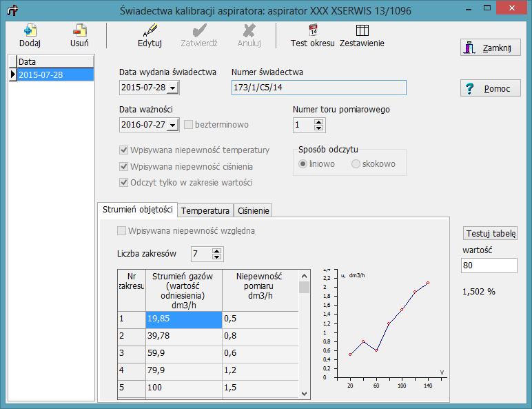532x409 pixels.
Task: Click the Numer toru pomiarowego value field
Action: (x=304, y=125)
